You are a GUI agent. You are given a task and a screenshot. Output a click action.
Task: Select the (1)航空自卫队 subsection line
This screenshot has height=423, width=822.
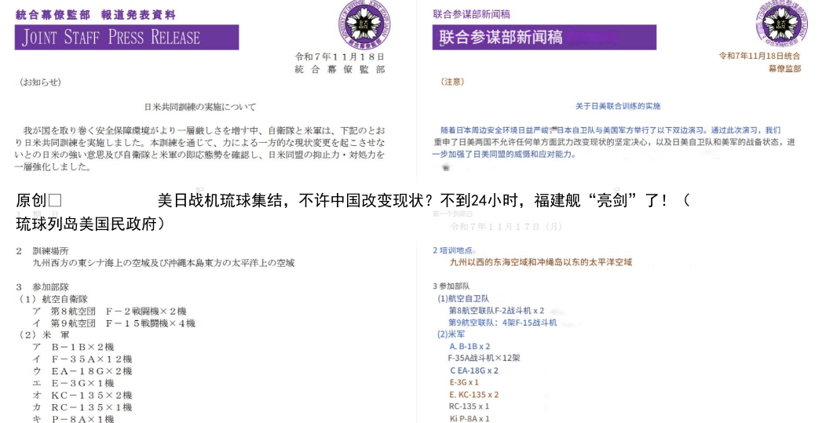463,299
